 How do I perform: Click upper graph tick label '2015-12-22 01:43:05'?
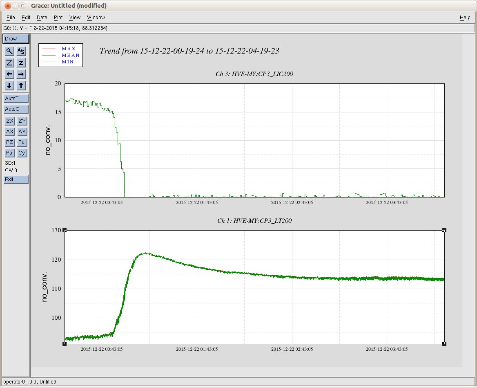click(x=197, y=202)
